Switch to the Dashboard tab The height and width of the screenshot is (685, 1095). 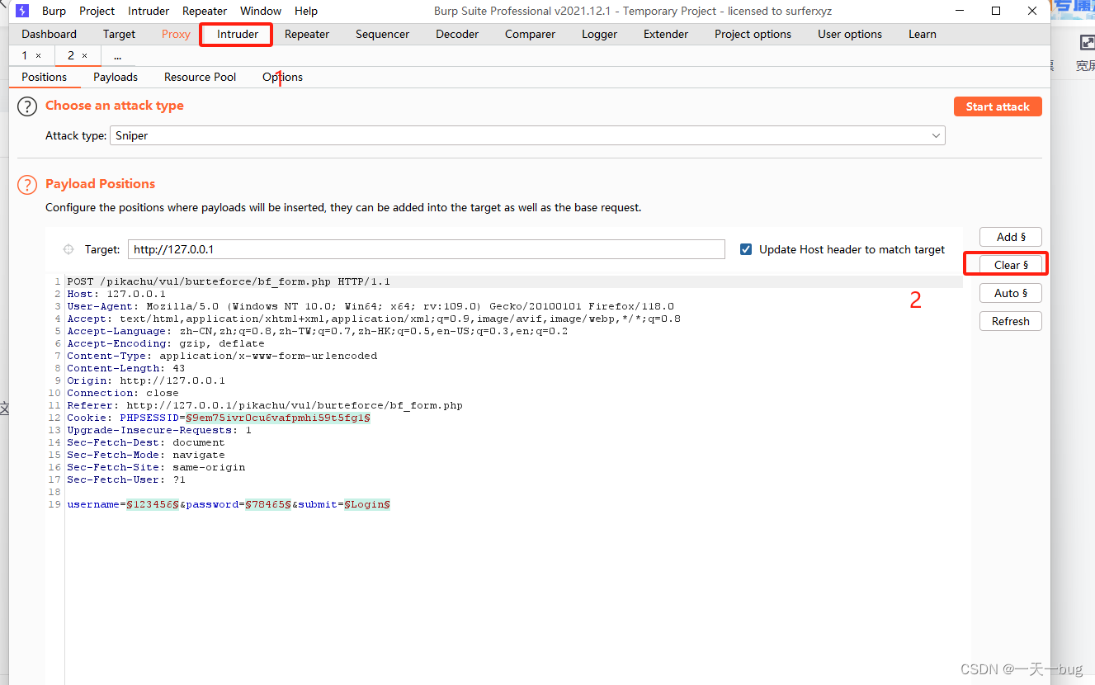point(50,34)
